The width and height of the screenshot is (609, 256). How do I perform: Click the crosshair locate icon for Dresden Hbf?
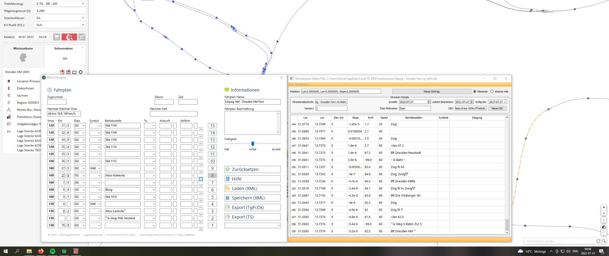(81, 72)
